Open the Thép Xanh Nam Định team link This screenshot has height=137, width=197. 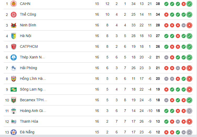33,57
